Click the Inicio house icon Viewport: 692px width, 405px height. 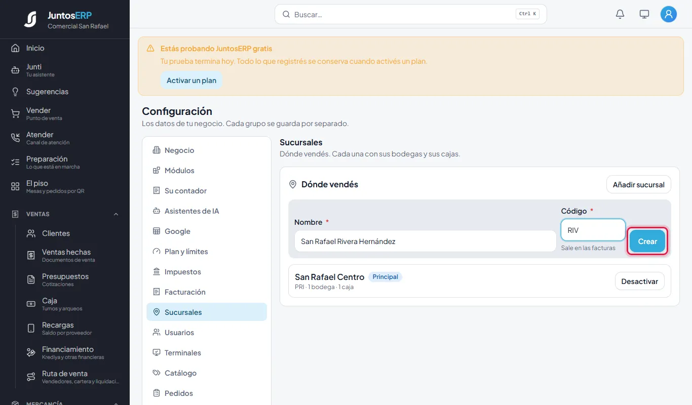tap(15, 48)
